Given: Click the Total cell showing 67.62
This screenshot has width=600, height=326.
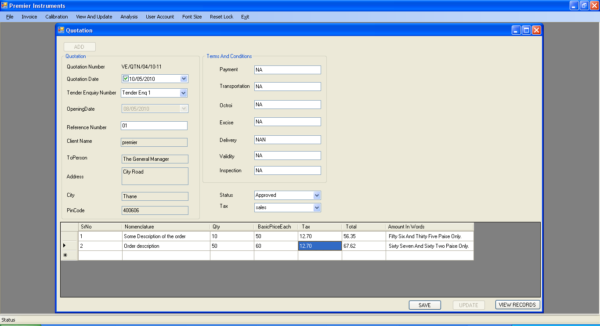Looking at the screenshot, I should pyautogui.click(x=364, y=246).
